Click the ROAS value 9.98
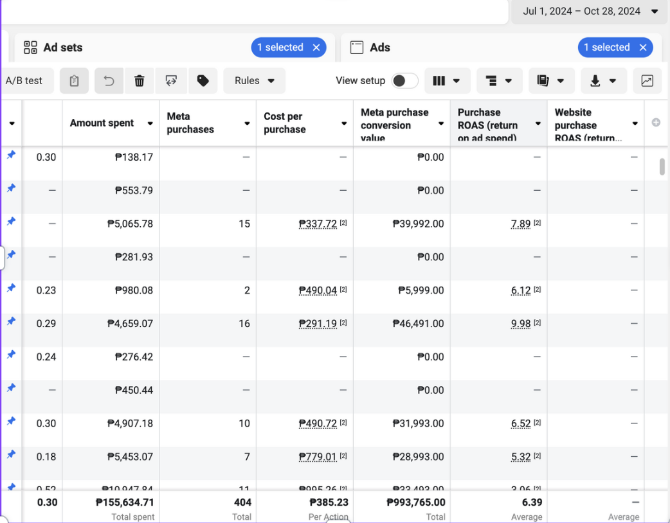This screenshot has width=670, height=523. click(x=521, y=324)
